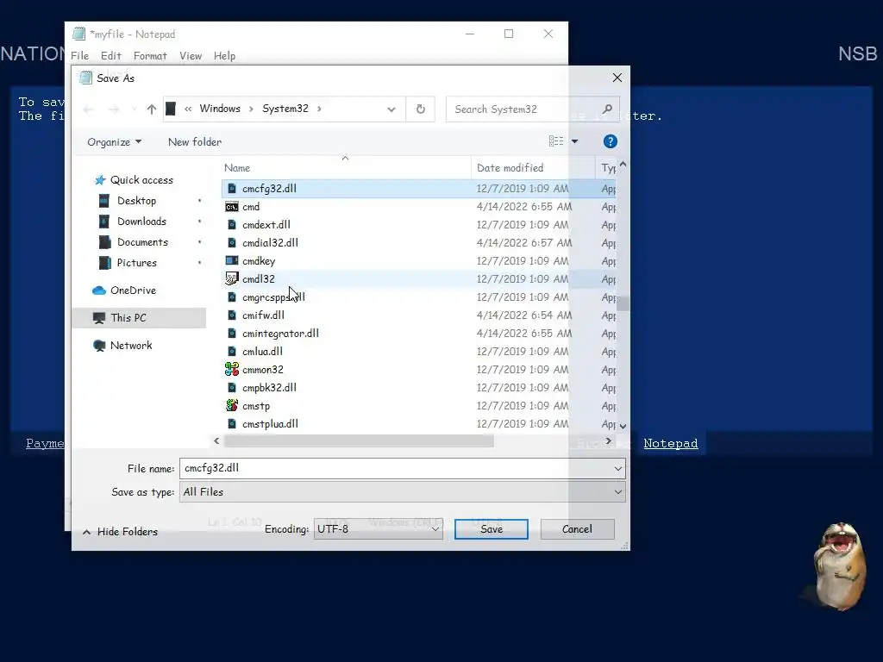Select the cmstp application icon

231,405
